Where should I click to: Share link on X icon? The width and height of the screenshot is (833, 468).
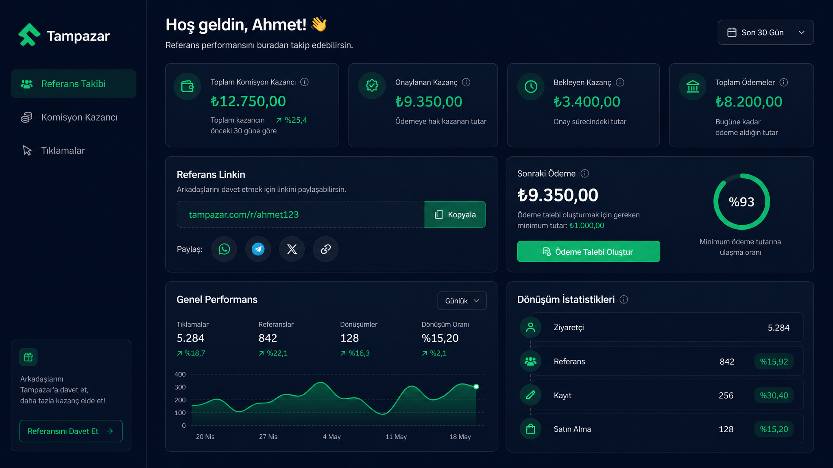(x=292, y=249)
